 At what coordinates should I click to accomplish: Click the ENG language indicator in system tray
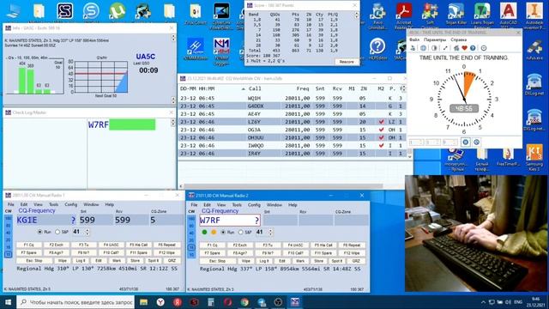(x=518, y=302)
